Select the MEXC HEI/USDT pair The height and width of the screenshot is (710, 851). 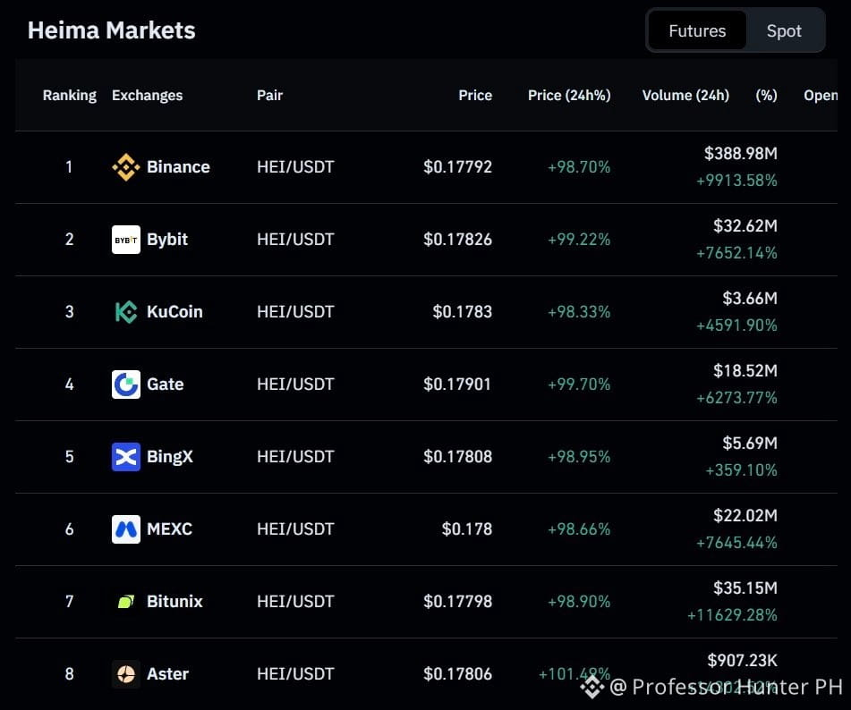295,529
